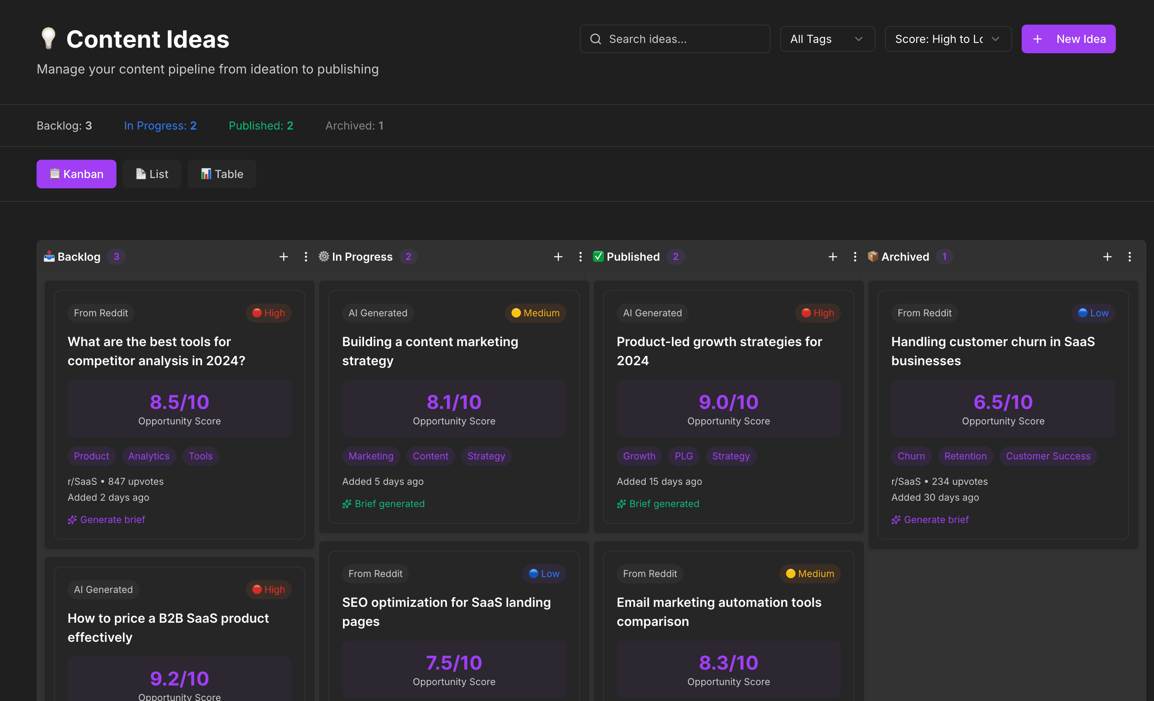Switch to the List view tab
This screenshot has height=701, width=1154.
coord(152,174)
